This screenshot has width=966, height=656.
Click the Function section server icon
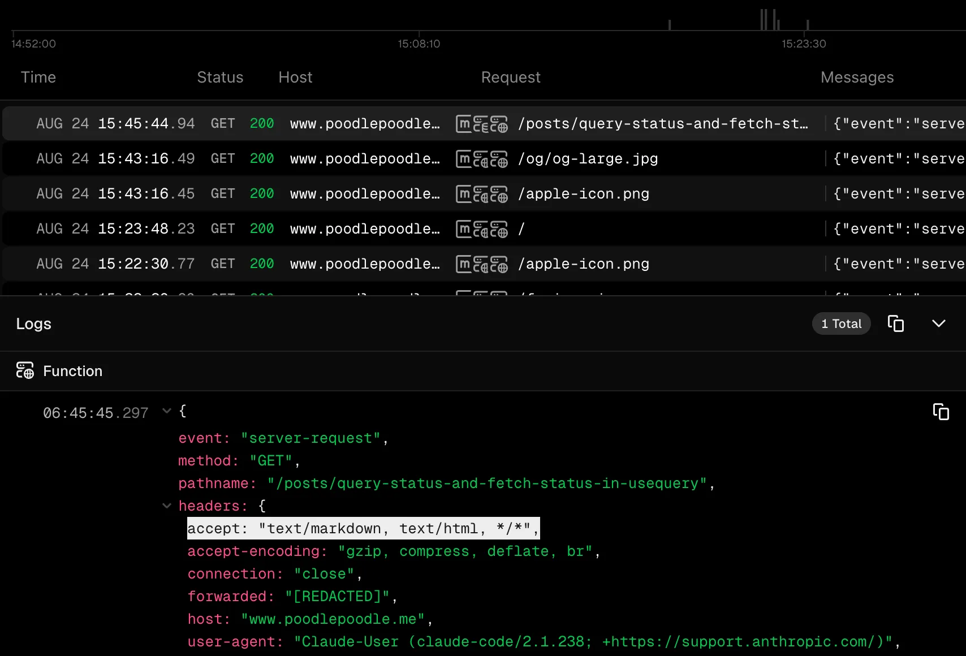25,370
